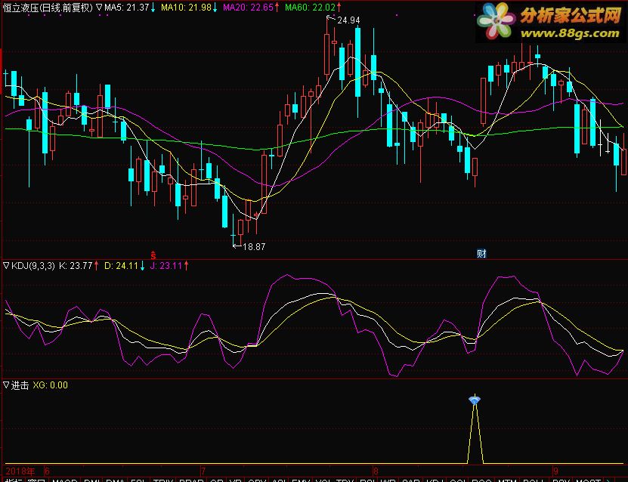Switch to the BRAR indicator tab
The image size is (628, 482).
pos(191,480)
